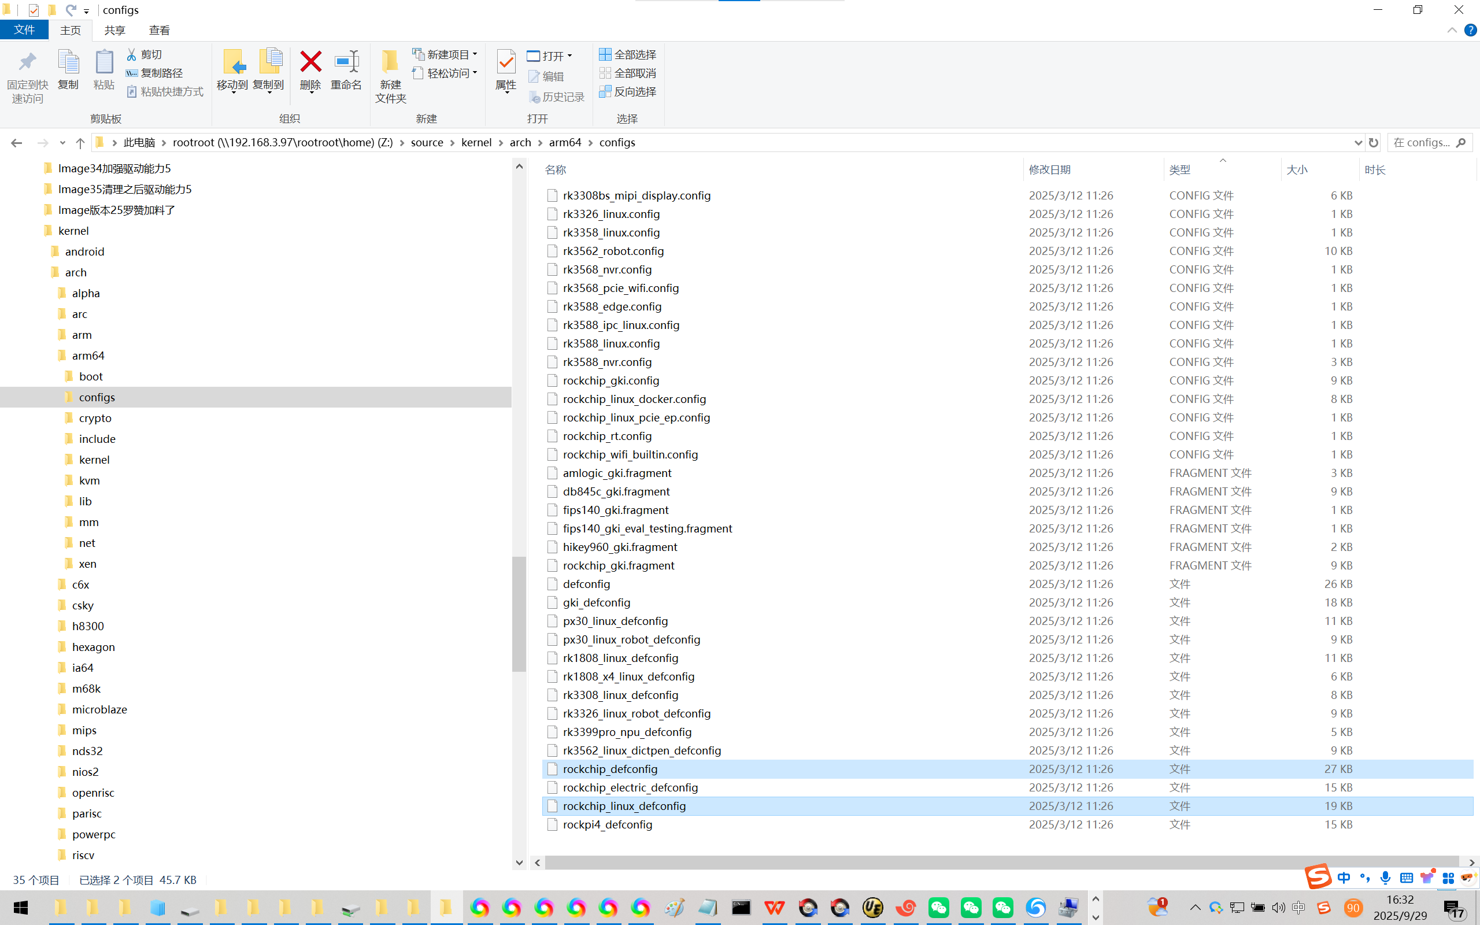This screenshot has width=1480, height=925.
Task: Open the 轻松访问 dropdown
Action: [x=445, y=73]
